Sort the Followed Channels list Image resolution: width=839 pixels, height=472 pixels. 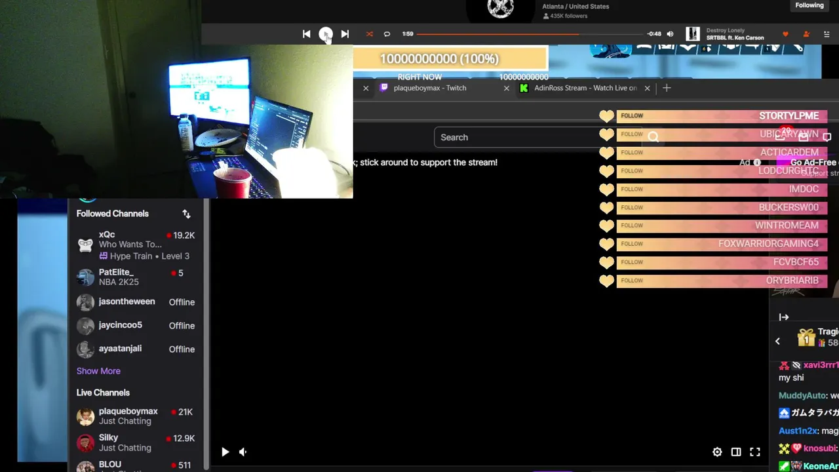[186, 214]
